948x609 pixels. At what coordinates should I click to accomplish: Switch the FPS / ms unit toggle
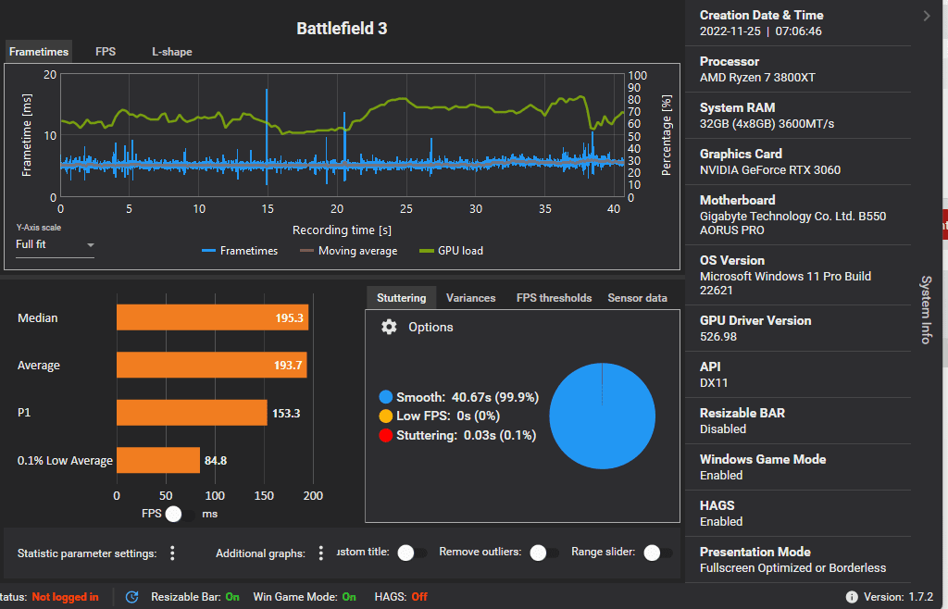point(181,515)
